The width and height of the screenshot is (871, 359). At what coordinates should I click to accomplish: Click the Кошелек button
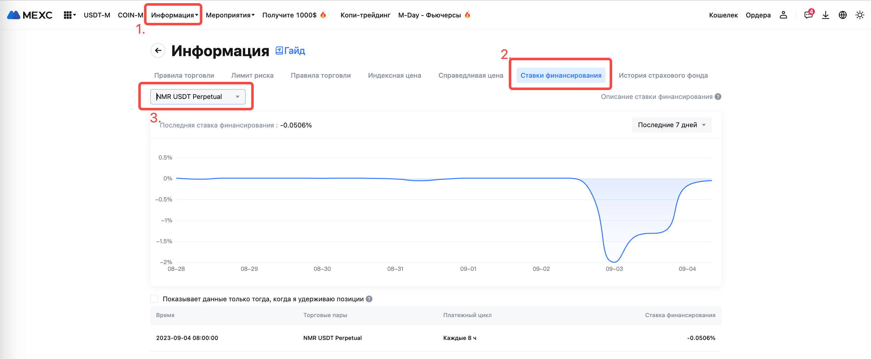click(x=723, y=15)
